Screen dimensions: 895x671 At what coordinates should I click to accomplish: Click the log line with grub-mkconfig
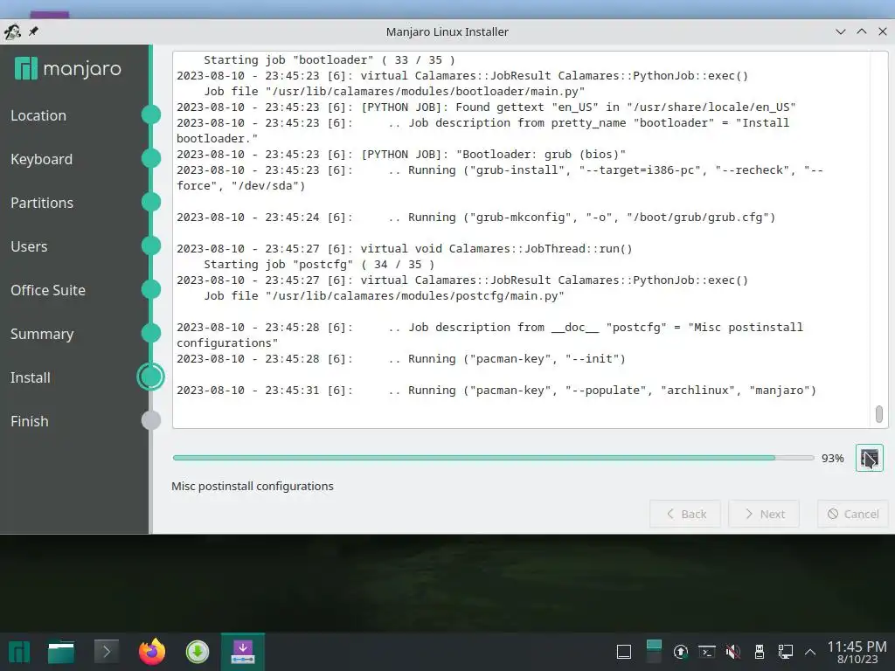click(x=476, y=218)
